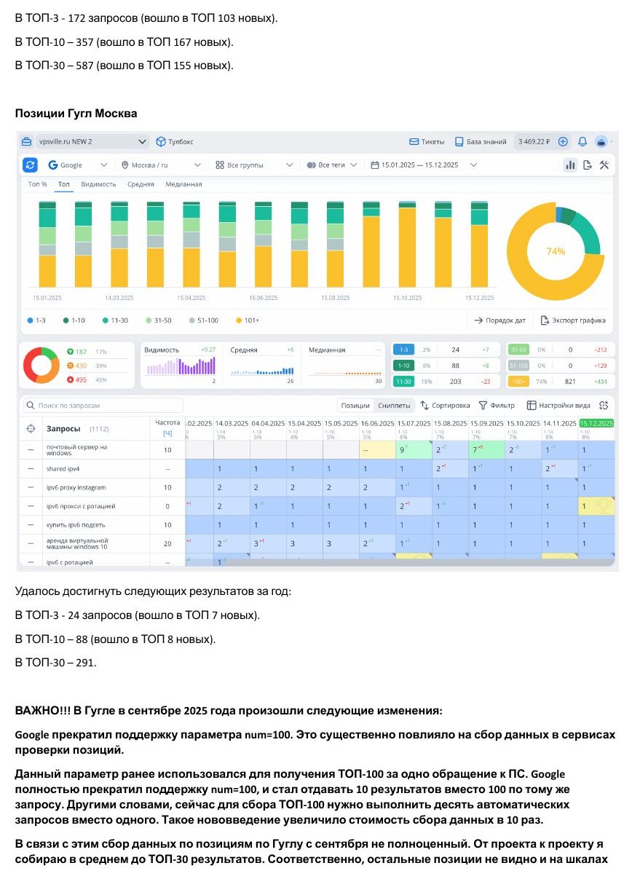Image resolution: width=632 pixels, height=879 pixels.
Task: Click the green 1-10 position badge
Action: [403, 365]
